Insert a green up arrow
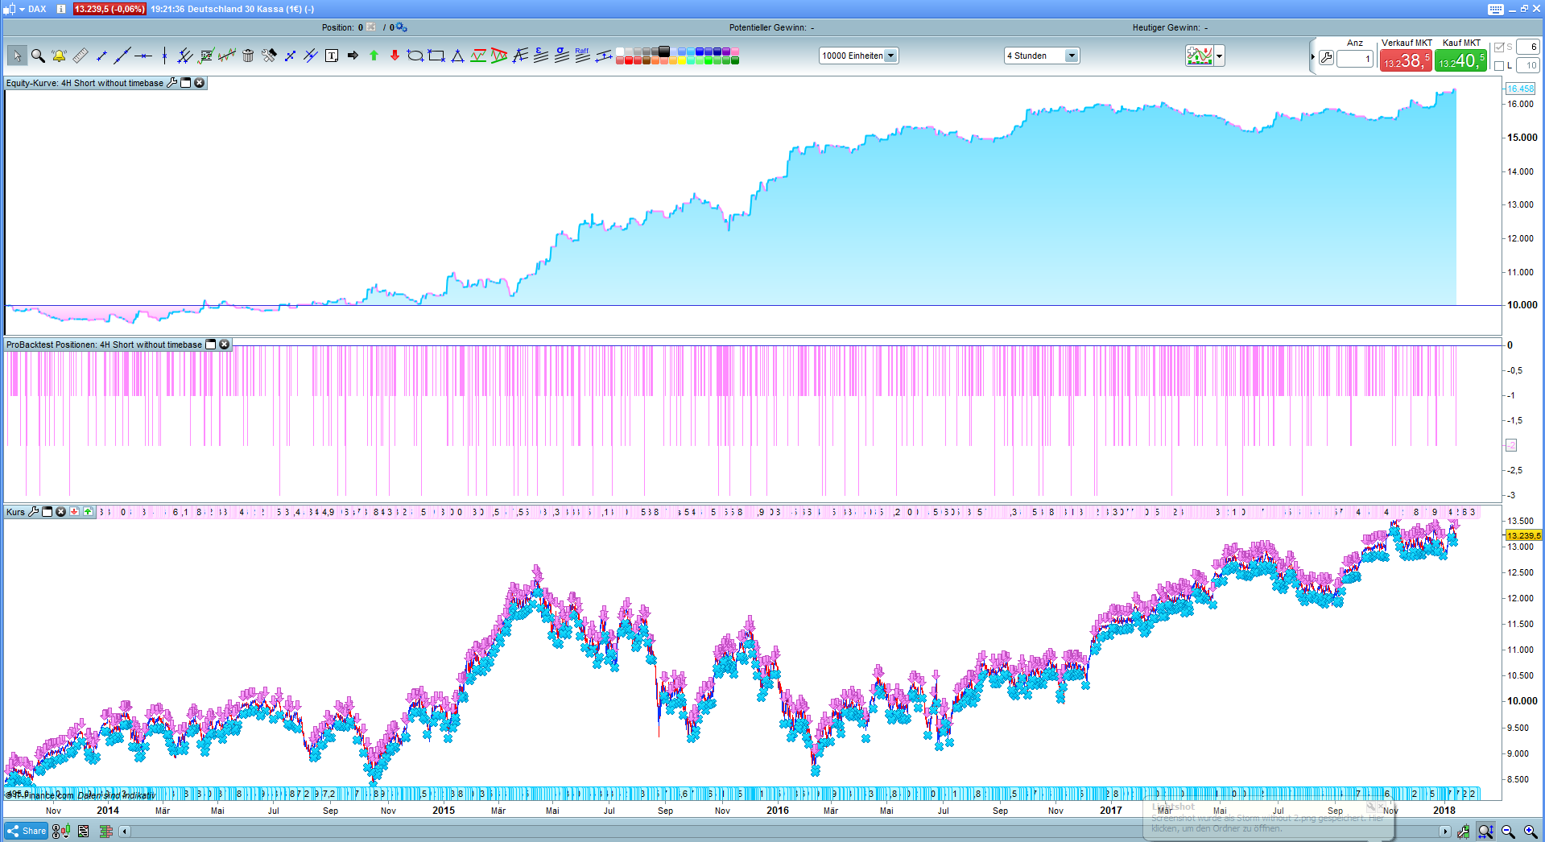Screen dimensions: 1545x842 374,56
